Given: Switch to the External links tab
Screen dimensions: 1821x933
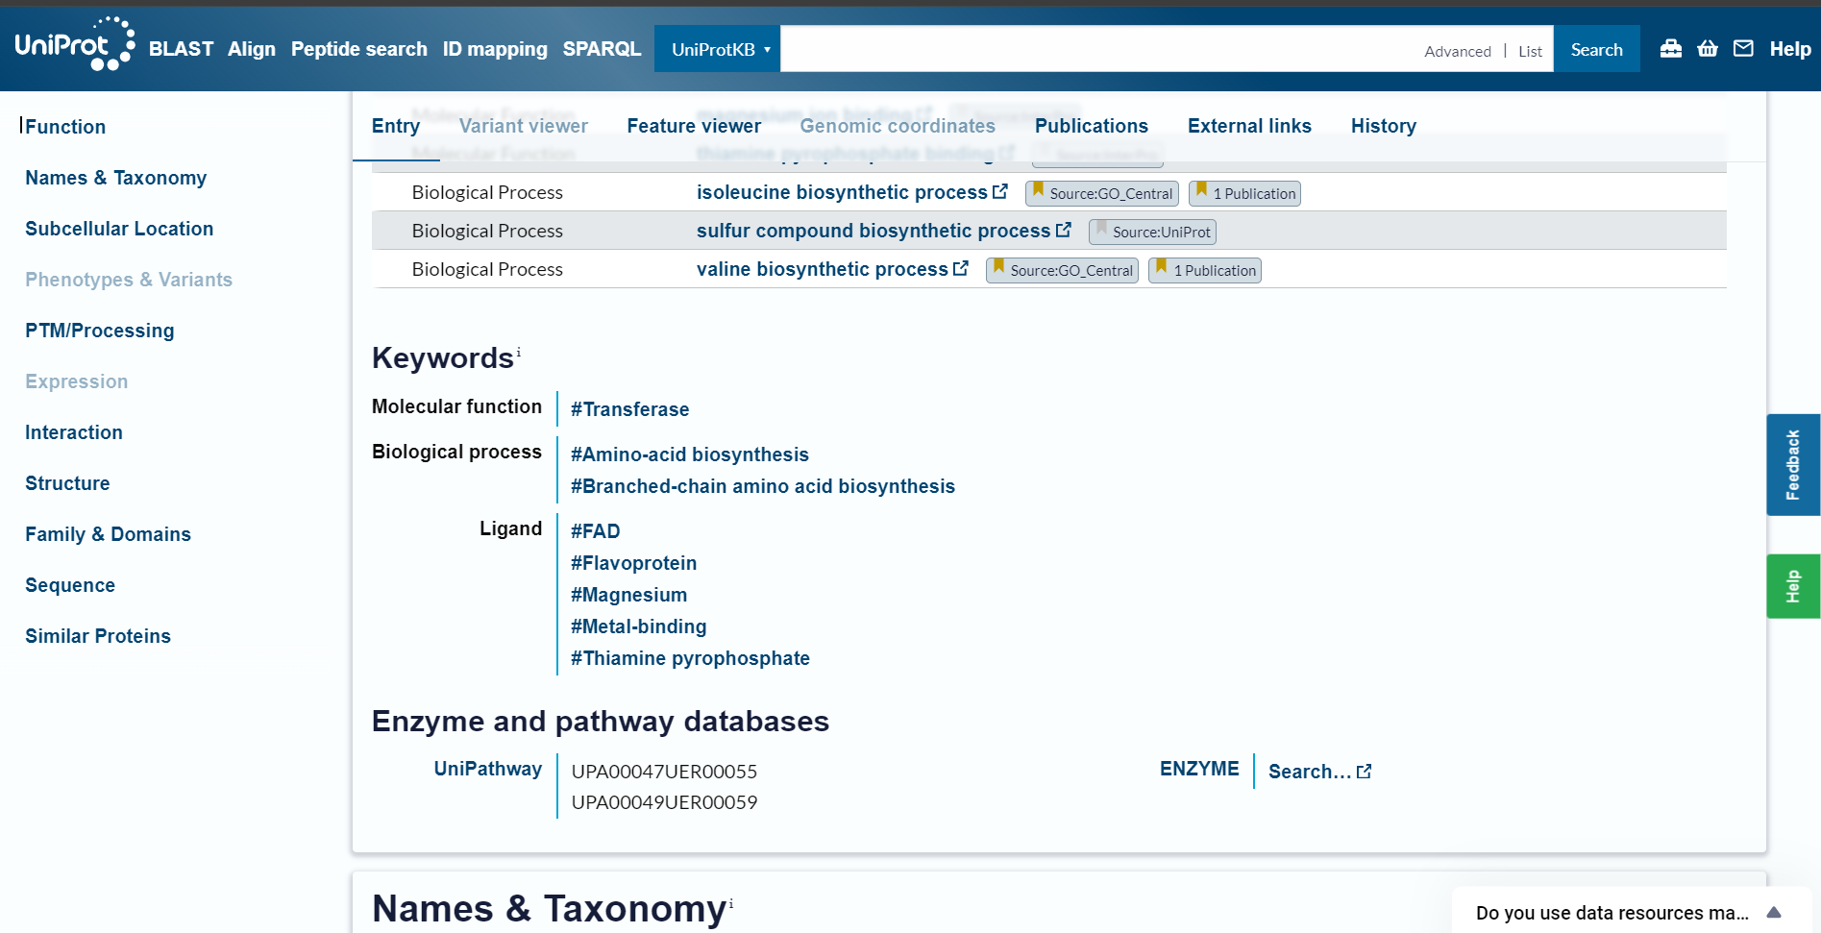Looking at the screenshot, I should pyautogui.click(x=1249, y=126).
